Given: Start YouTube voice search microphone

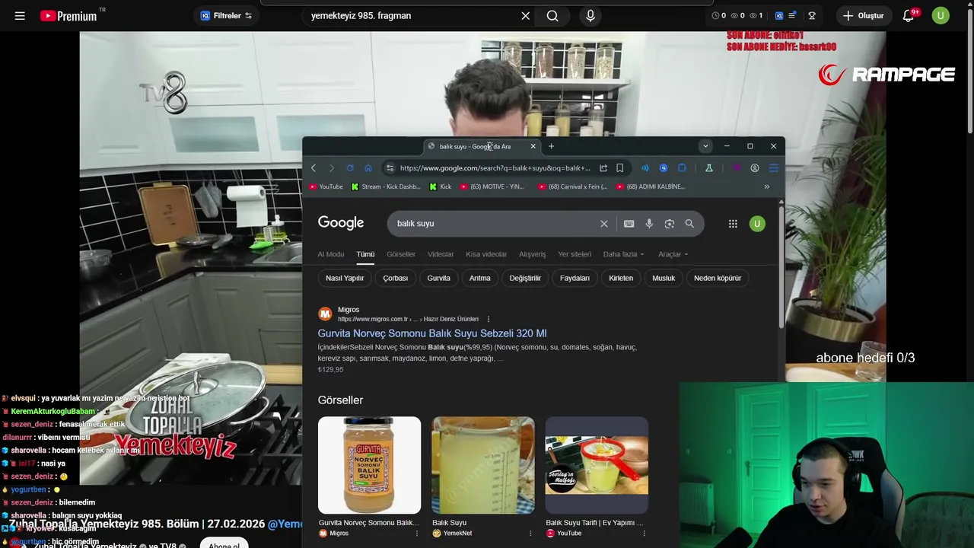Looking at the screenshot, I should pos(590,15).
